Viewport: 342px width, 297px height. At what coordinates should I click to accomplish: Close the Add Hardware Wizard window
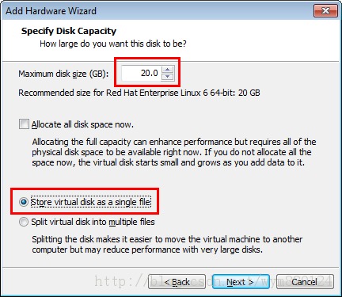click(x=325, y=10)
